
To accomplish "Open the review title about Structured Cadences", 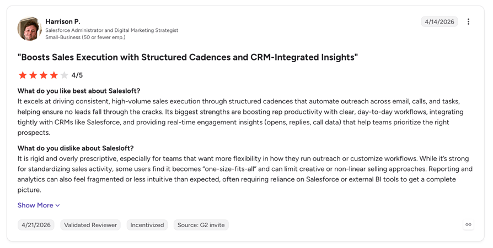I will click(x=187, y=57).
